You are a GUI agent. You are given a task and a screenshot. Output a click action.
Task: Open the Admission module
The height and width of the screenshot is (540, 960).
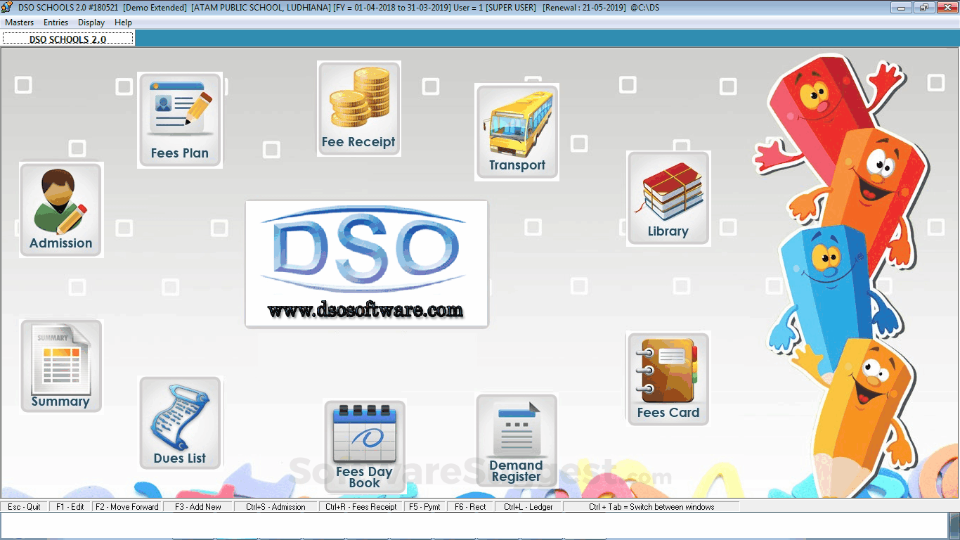[60, 209]
